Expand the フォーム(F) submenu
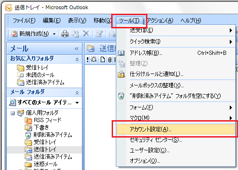The width and height of the screenshot is (238, 170). (x=231, y=108)
